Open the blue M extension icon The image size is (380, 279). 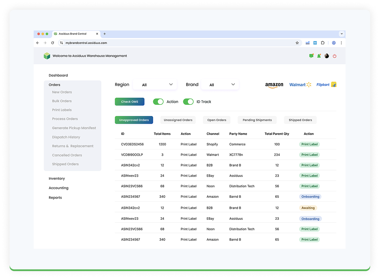tap(315, 43)
